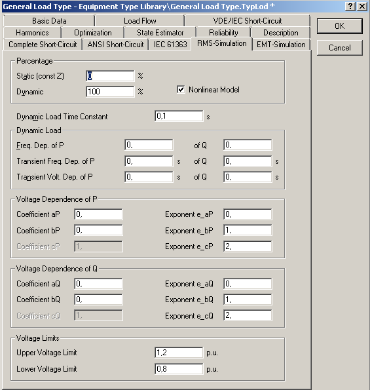
Task: Click the Exponent e_aP input field
Action: [248, 214]
